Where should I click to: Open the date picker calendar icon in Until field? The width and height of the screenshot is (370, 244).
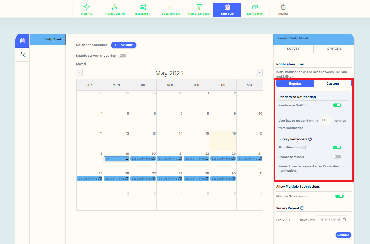click(x=344, y=220)
